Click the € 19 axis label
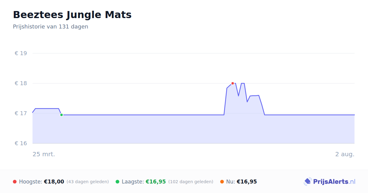368x193 pixels. click(x=21, y=53)
